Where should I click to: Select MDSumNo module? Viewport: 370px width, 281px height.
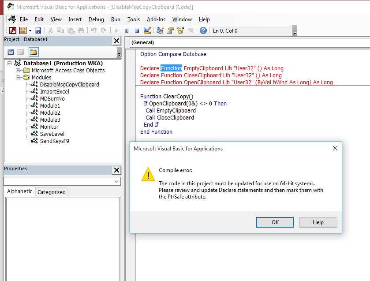52,99
